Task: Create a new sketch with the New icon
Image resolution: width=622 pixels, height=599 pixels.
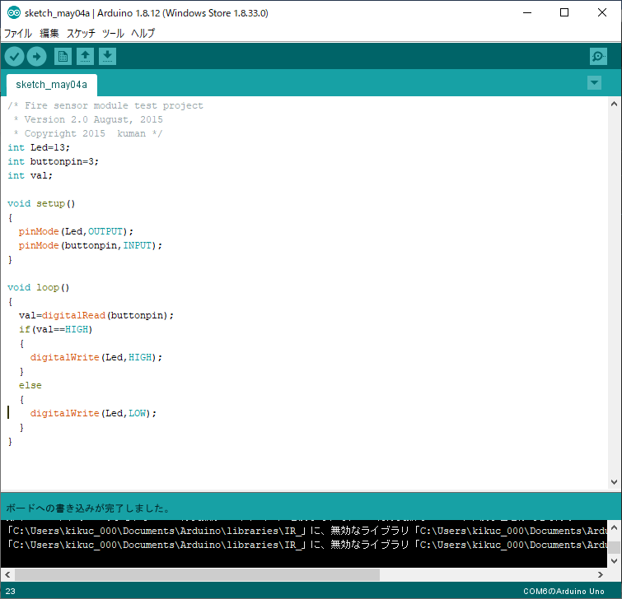Action: point(63,56)
